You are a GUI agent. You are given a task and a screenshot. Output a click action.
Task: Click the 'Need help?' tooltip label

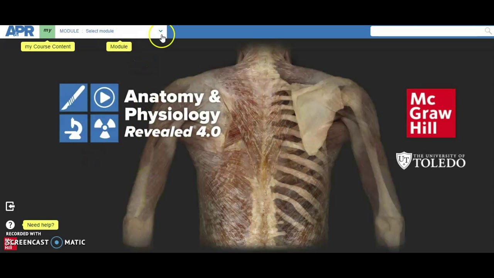coord(41,225)
